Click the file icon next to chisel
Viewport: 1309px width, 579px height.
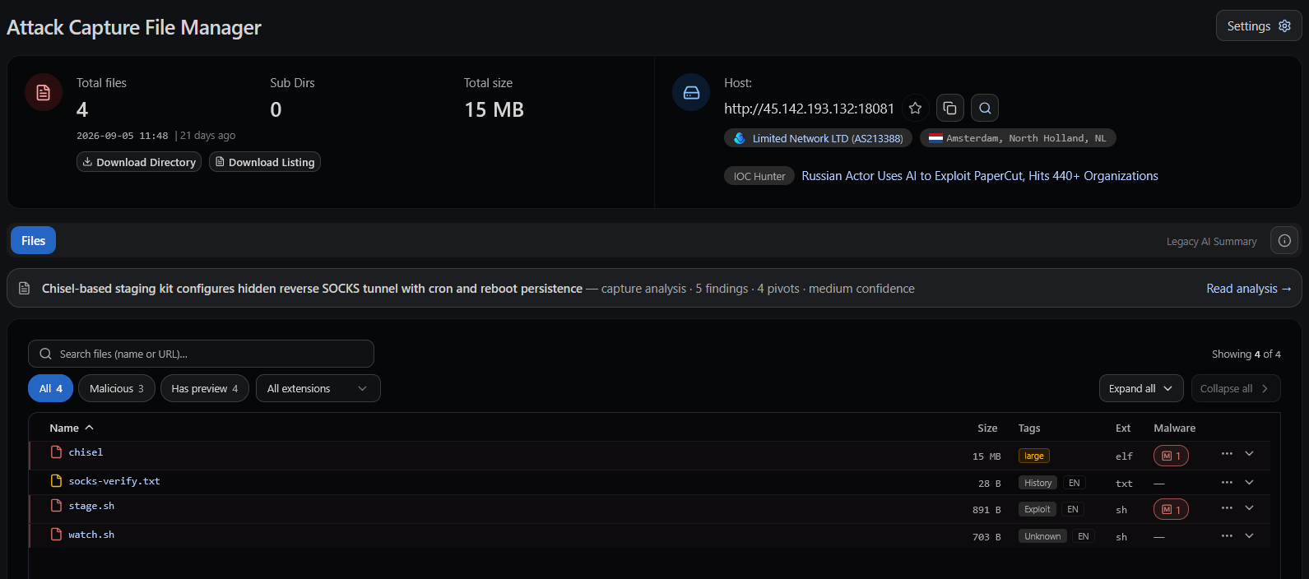56,452
